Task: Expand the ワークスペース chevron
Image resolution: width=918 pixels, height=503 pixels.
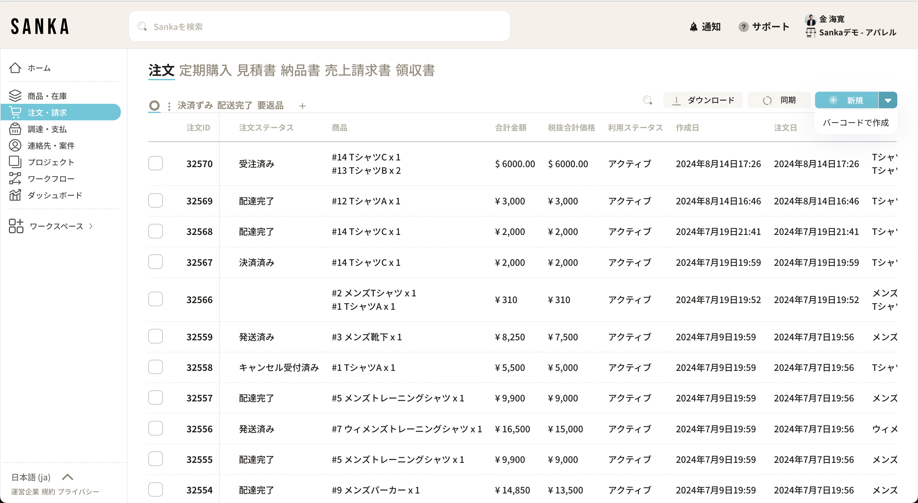Action: point(91,226)
